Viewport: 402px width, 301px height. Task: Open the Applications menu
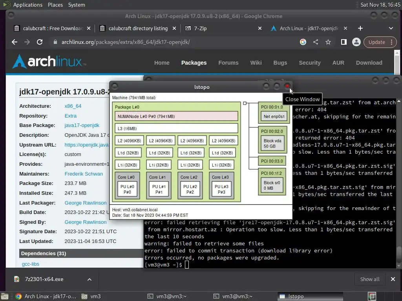[28, 5]
